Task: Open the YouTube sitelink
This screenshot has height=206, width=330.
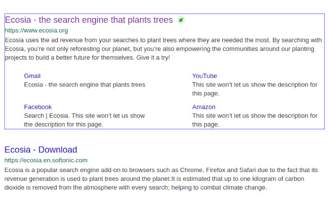Action: (x=204, y=76)
